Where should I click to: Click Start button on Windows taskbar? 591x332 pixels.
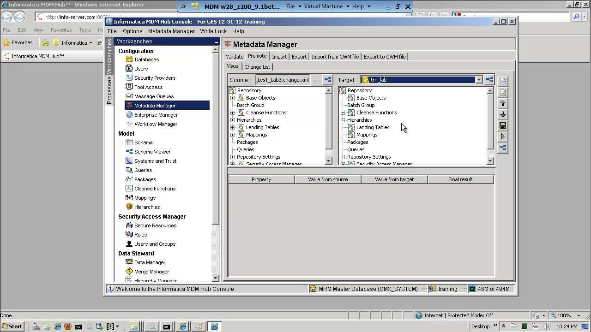[x=12, y=326]
